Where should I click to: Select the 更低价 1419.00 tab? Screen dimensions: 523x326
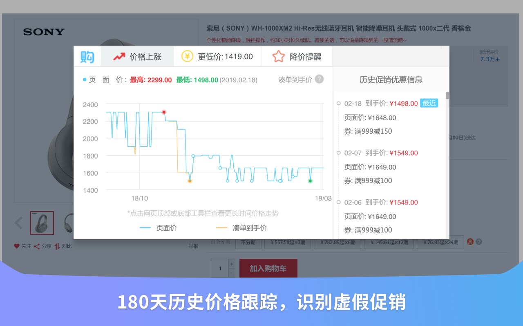[217, 56]
